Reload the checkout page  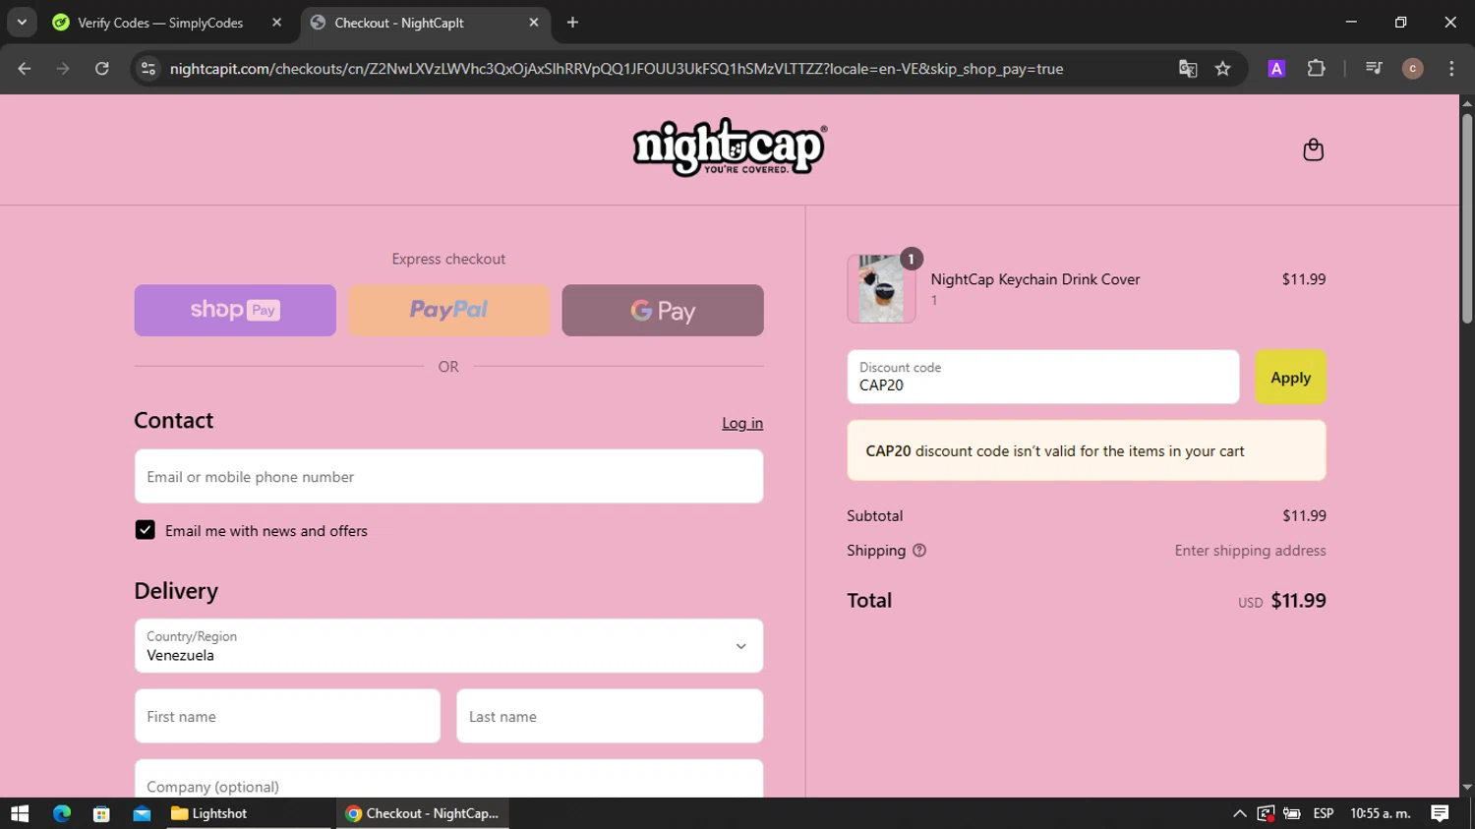[x=102, y=69]
